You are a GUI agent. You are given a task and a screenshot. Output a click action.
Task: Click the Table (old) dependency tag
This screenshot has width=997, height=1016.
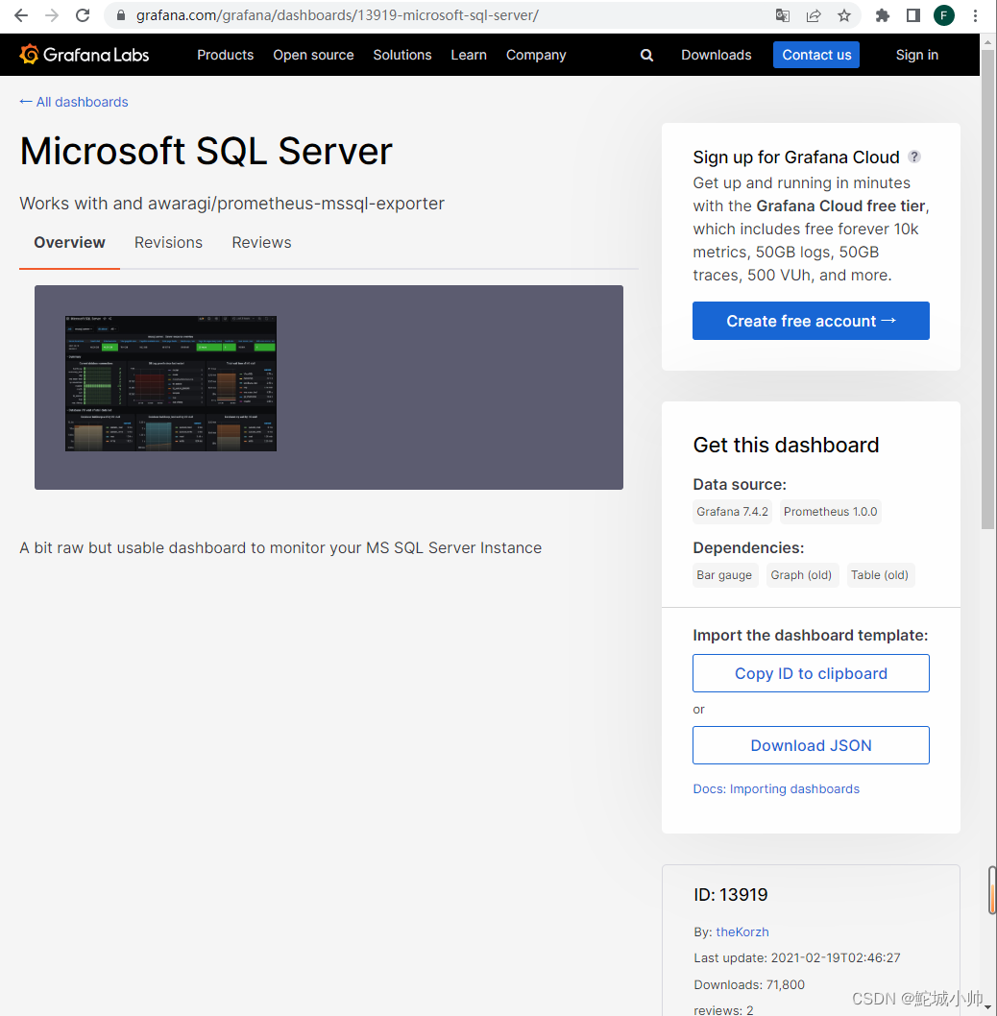[x=880, y=574]
